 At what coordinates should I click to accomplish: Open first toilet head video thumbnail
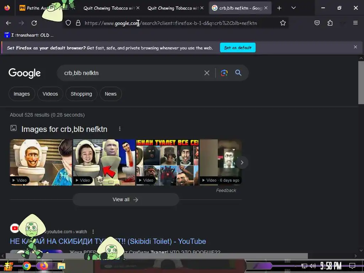point(41,162)
